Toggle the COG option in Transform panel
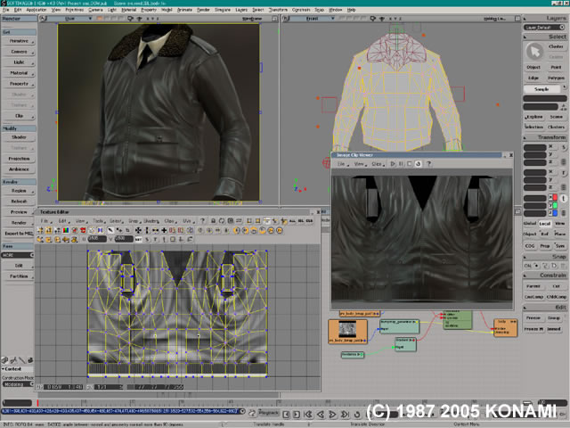This screenshot has width=570, height=428. tap(530, 246)
